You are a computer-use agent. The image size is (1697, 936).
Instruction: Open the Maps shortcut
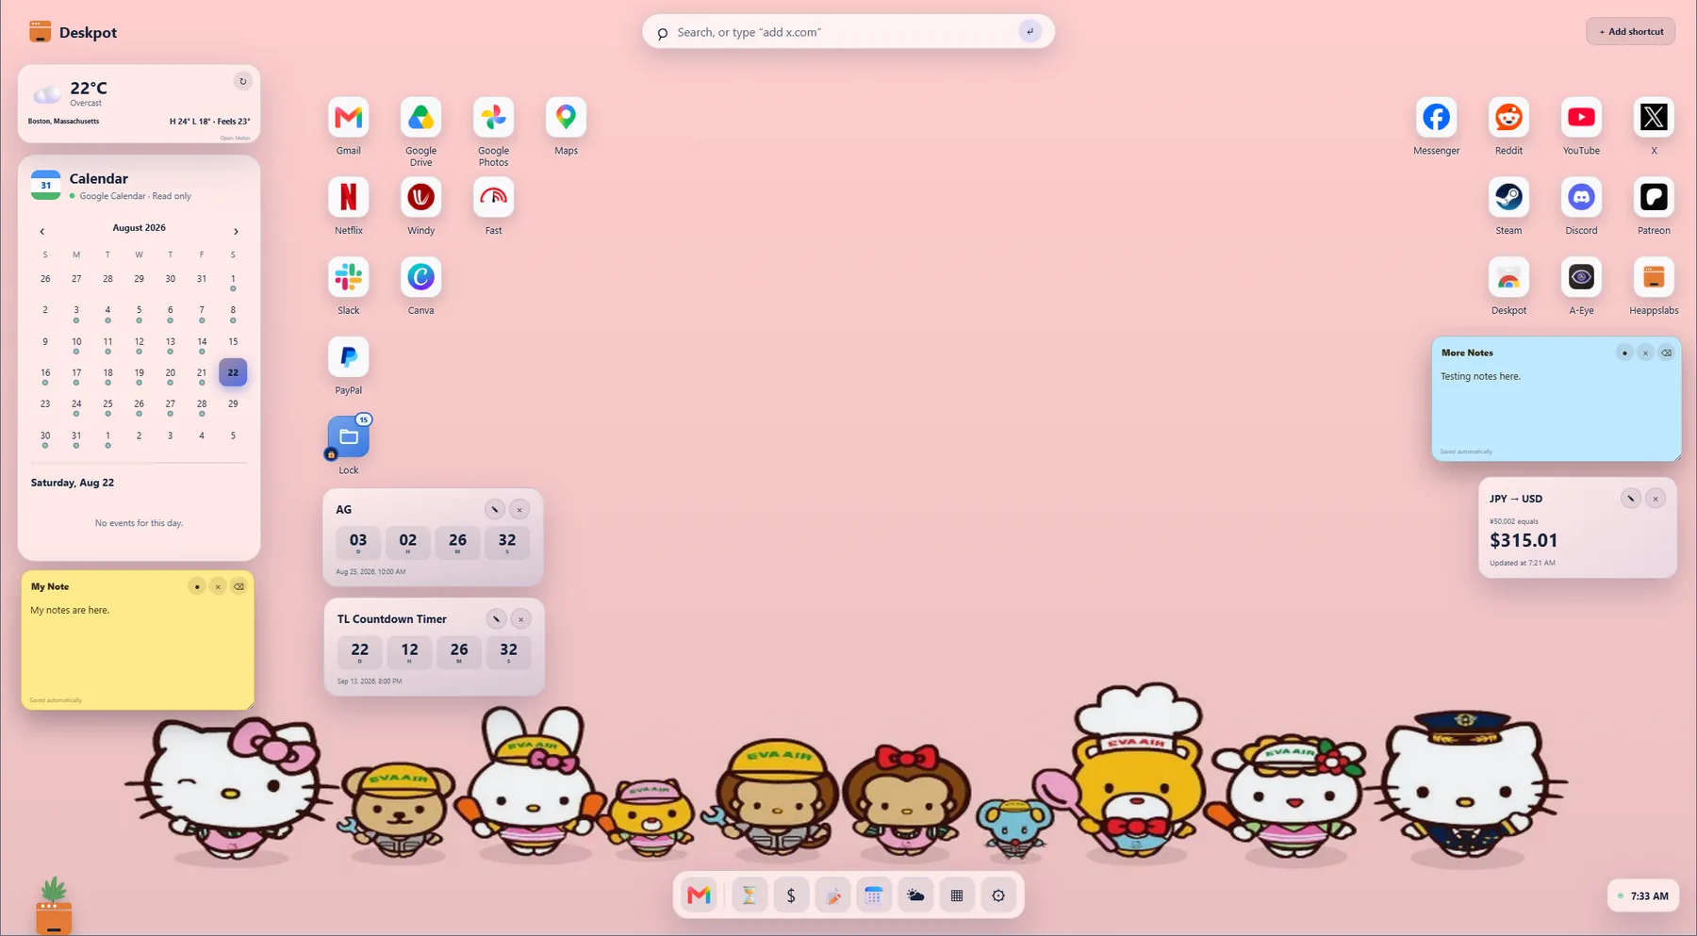[x=566, y=118]
